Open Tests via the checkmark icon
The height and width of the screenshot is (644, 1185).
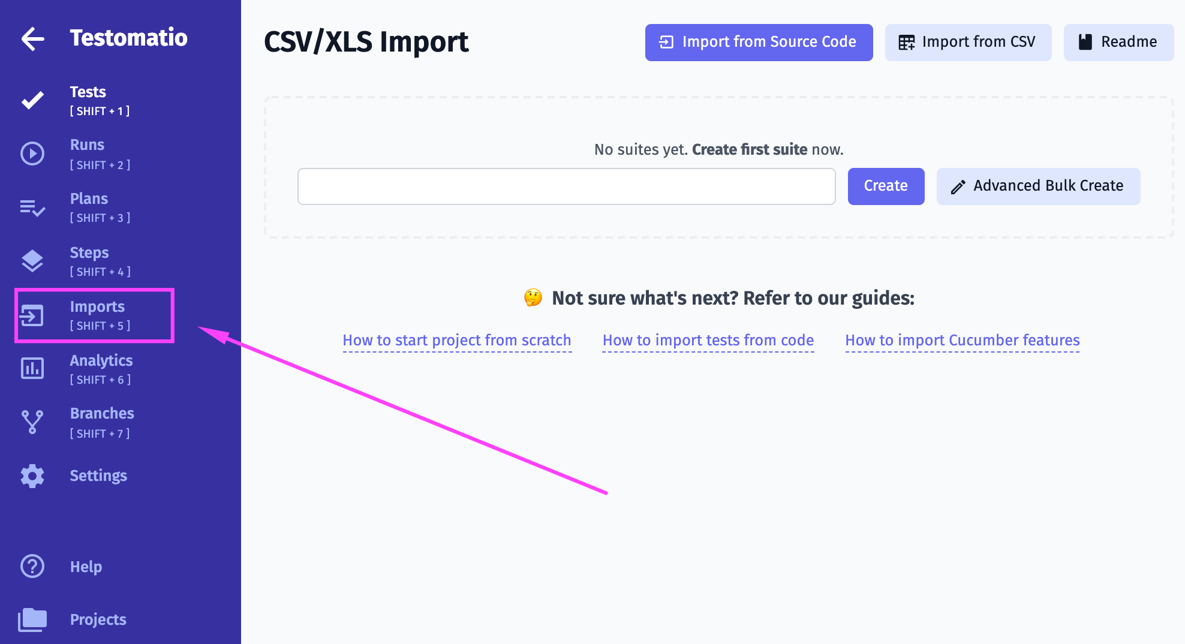point(32,101)
